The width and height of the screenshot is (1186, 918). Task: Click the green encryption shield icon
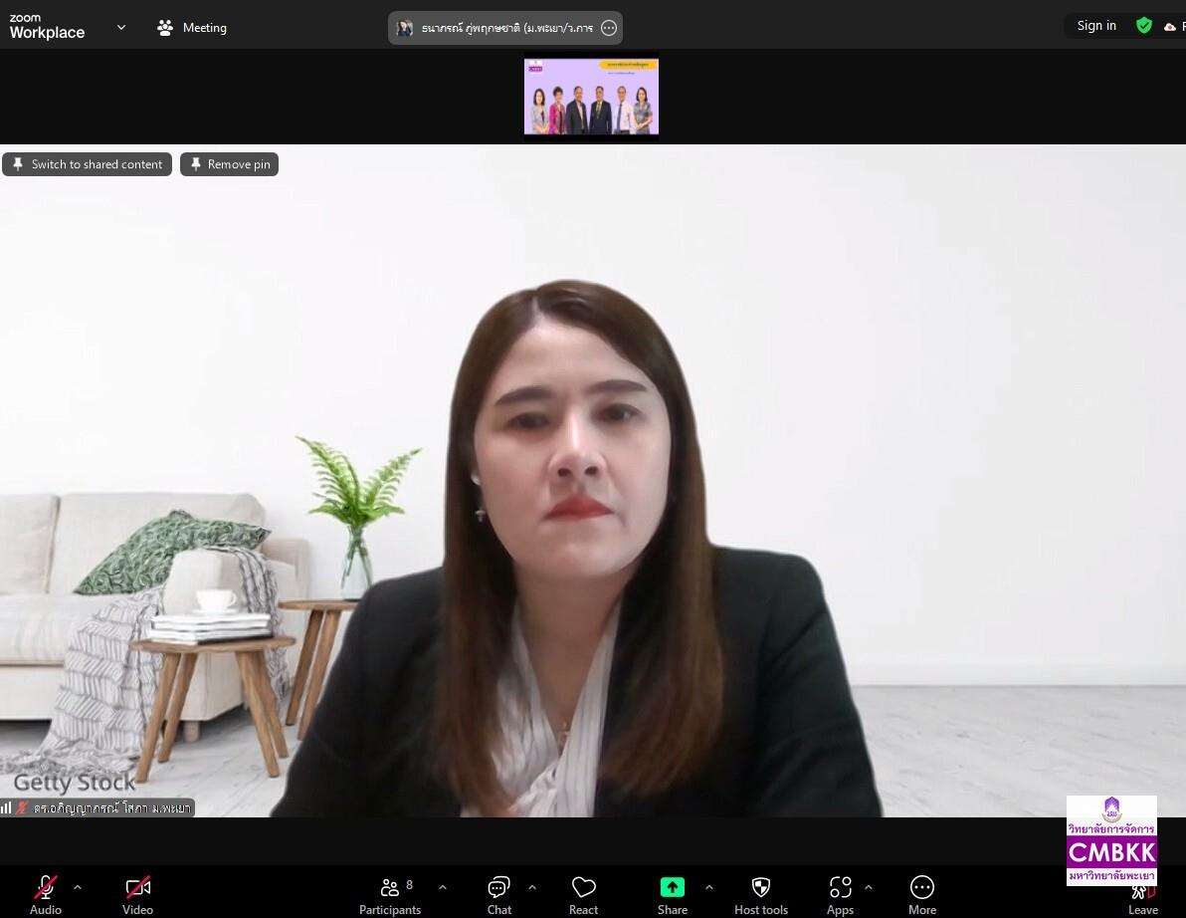(x=1143, y=26)
